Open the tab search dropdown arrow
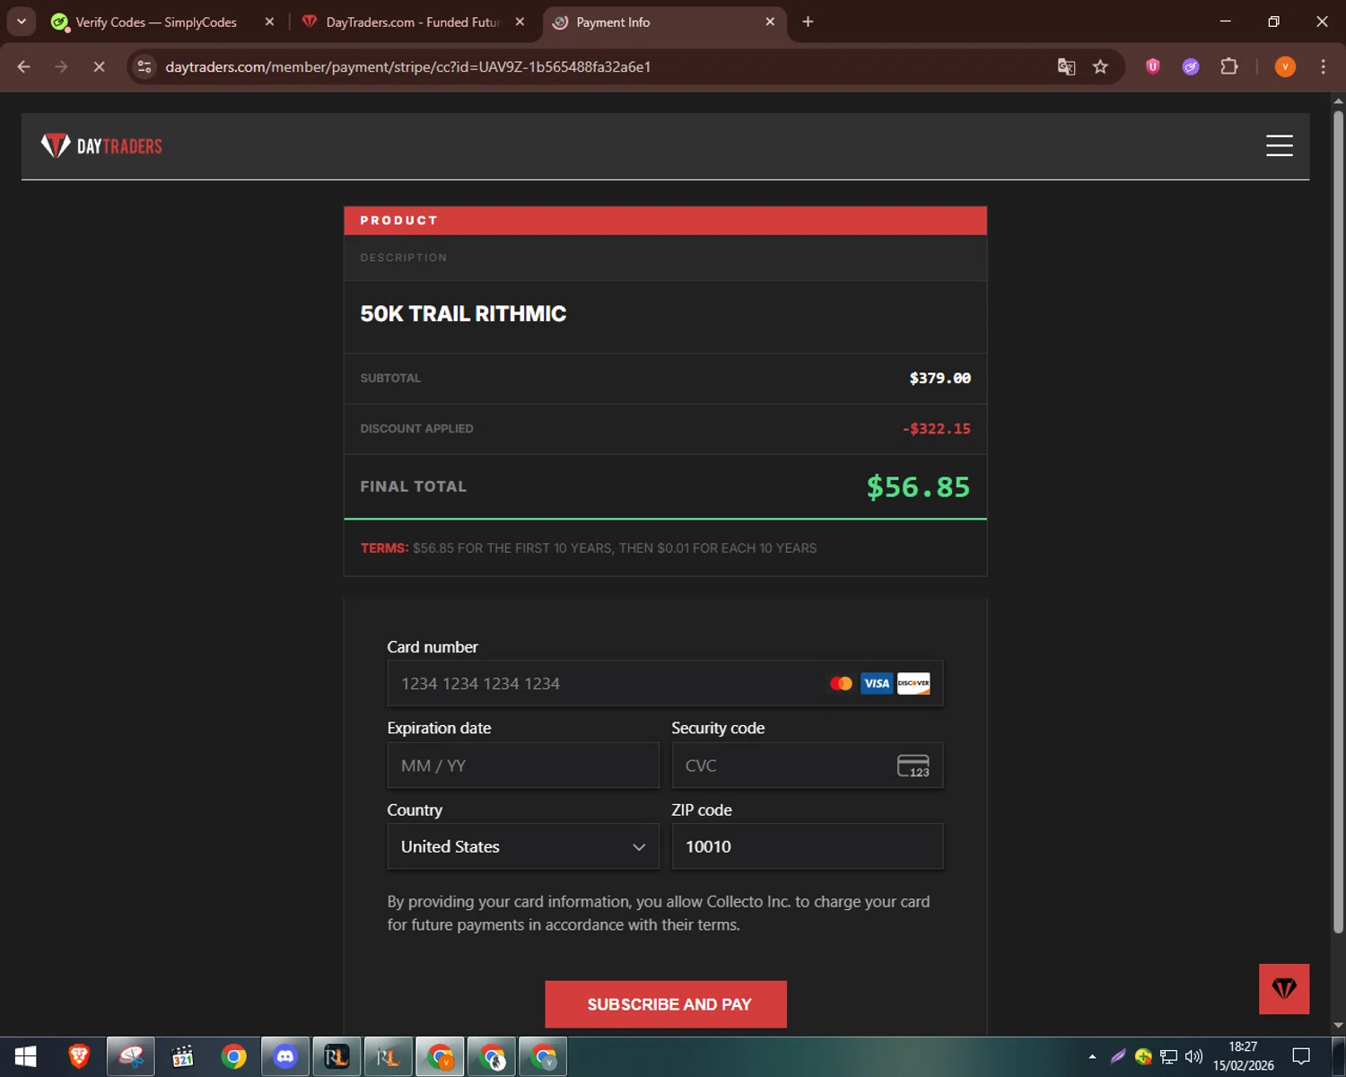Image resolution: width=1346 pixels, height=1077 pixels. [22, 22]
